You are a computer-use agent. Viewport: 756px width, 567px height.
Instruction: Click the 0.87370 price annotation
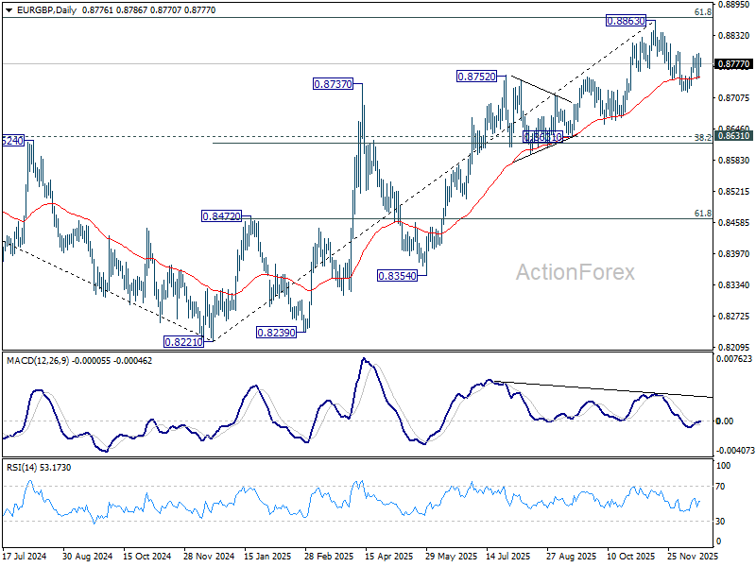point(333,84)
